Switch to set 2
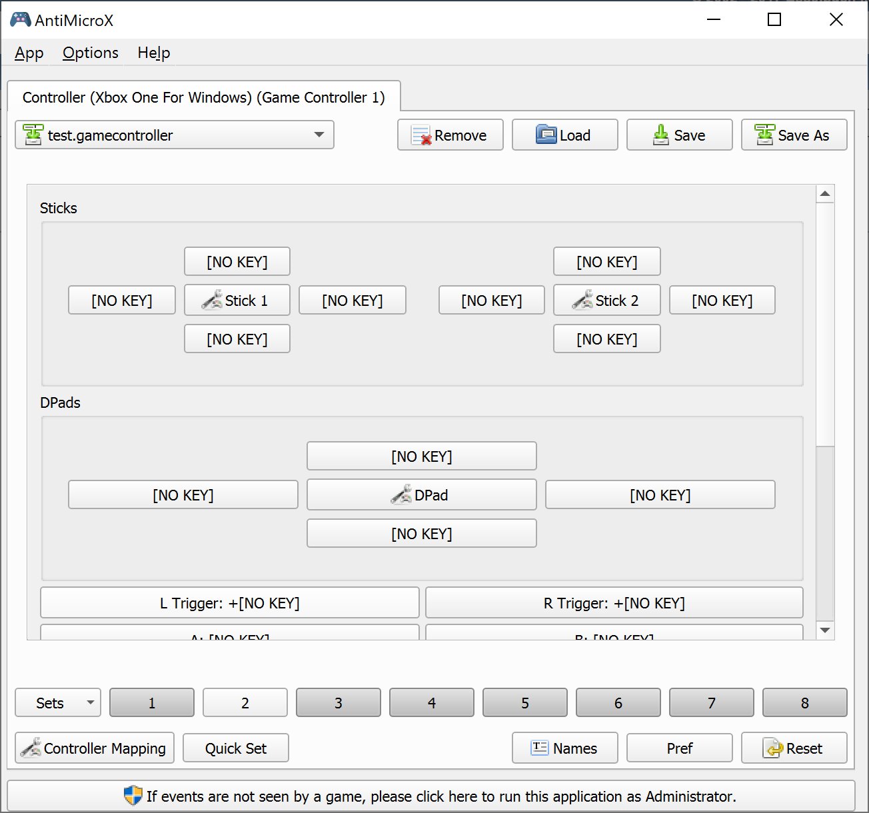The height and width of the screenshot is (813, 869). pos(245,703)
